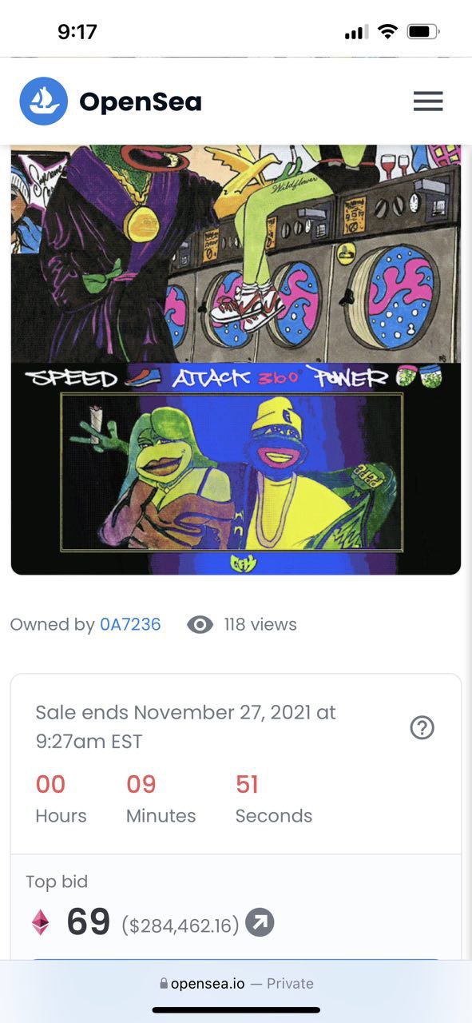
Task: Click the sale info question mark icon
Action: [x=422, y=727]
